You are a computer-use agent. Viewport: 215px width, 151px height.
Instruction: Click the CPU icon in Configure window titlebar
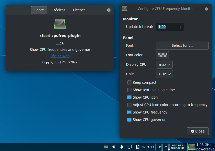point(125,9)
